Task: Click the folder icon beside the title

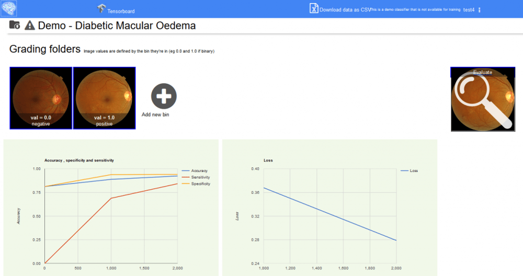Action: tap(15, 25)
